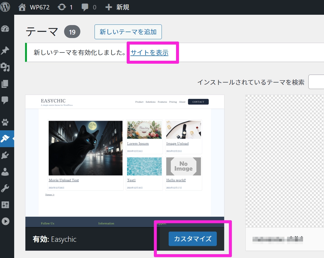
Task: Select the Appearance paintbrush icon
Action: [x=5, y=139]
